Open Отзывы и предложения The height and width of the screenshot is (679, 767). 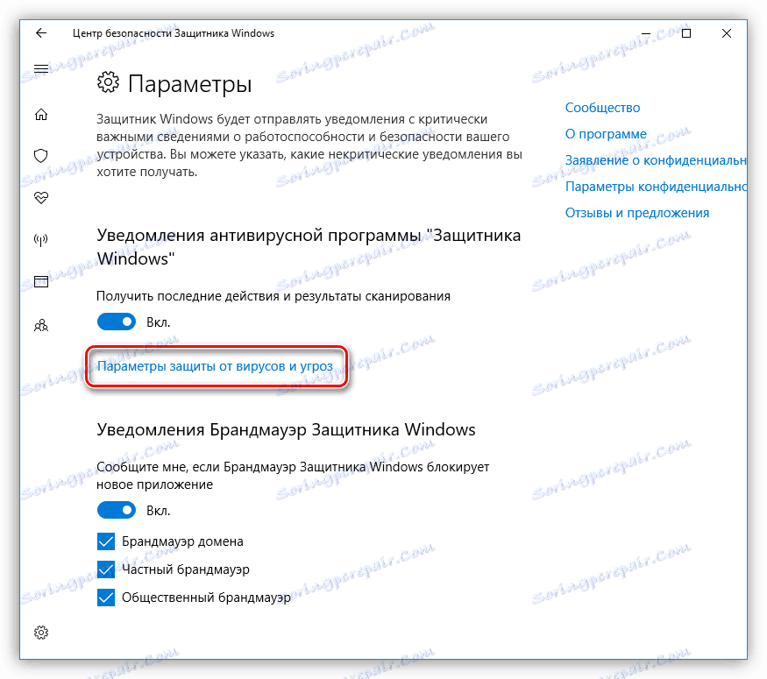tap(637, 212)
